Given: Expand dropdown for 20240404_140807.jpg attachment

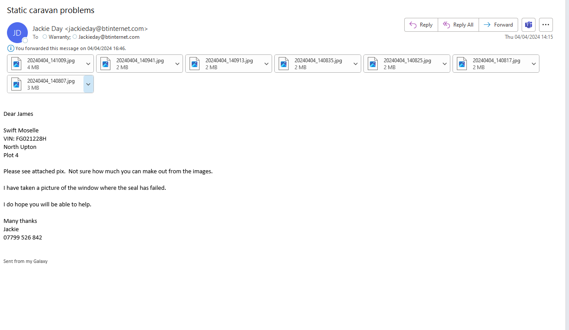Looking at the screenshot, I should (x=88, y=84).
